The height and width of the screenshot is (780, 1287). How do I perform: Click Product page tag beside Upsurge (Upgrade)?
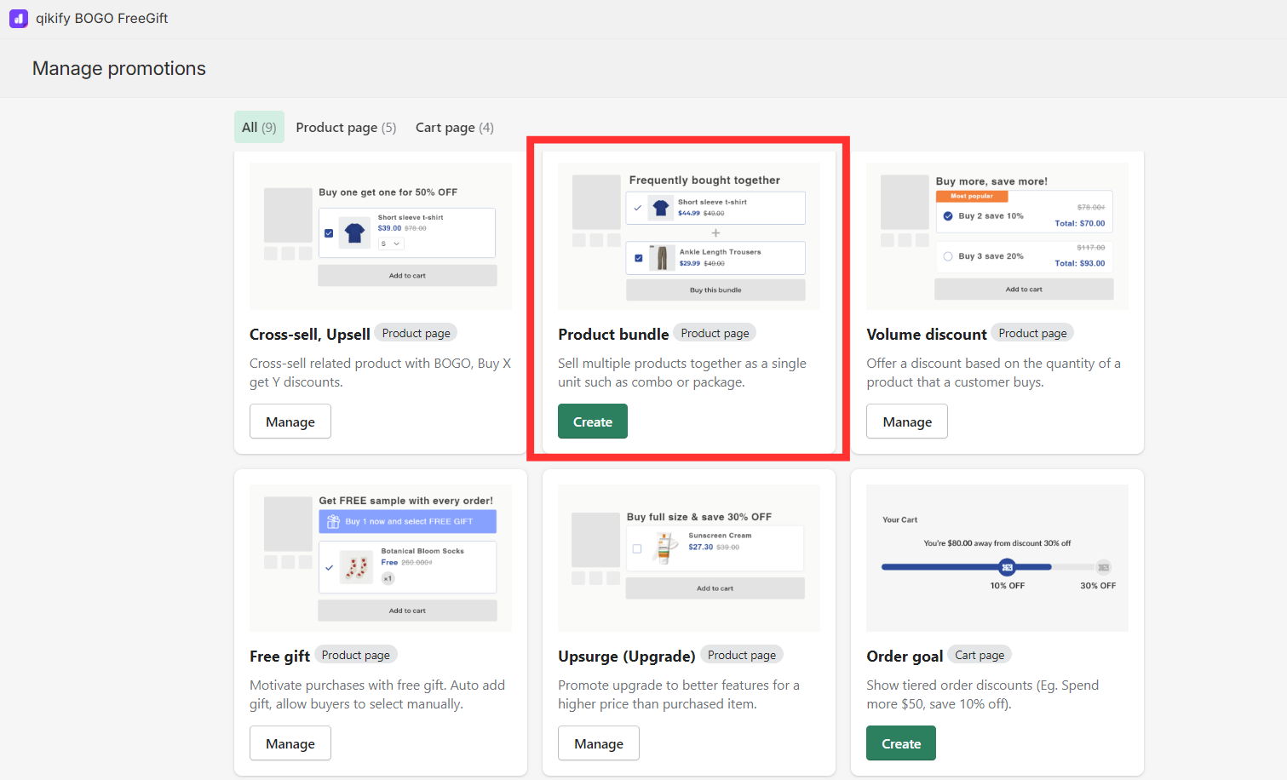pos(741,655)
